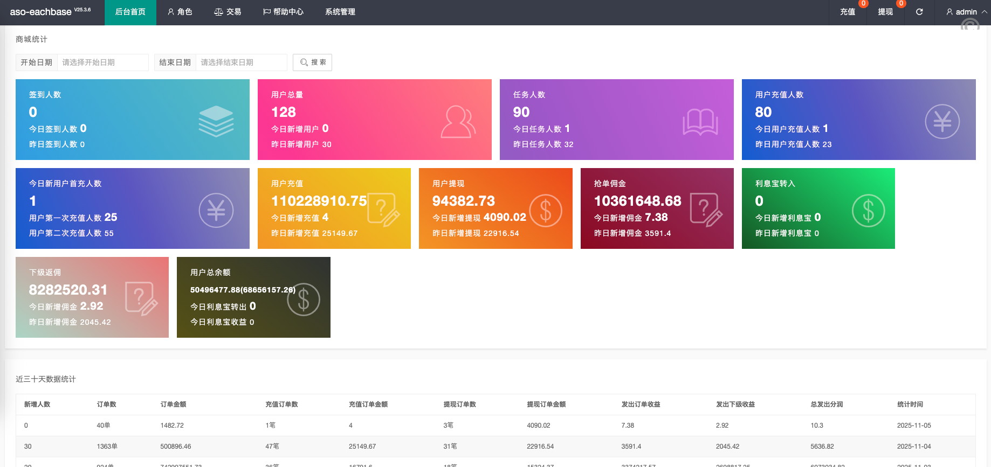This screenshot has width=991, height=467.
Task: Click the dollar icon in 用户总余额 card
Action: coord(303,299)
